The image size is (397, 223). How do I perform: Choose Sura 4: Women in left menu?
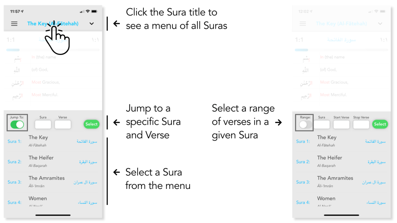tap(52, 202)
